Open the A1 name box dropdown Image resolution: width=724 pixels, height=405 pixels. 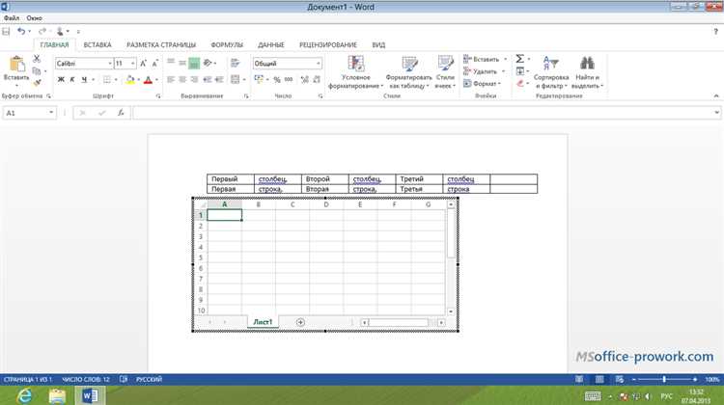pyautogui.click(x=51, y=113)
